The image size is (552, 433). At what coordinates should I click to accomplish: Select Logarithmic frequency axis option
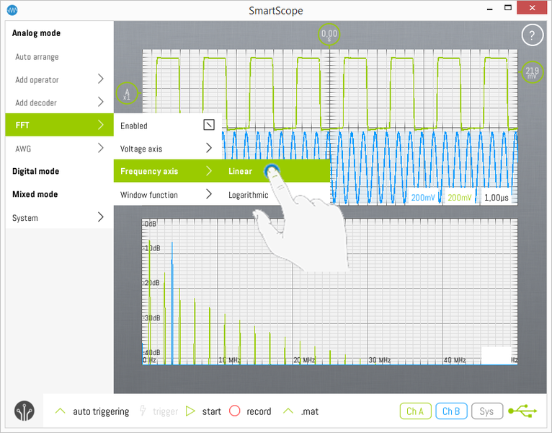[x=249, y=195]
